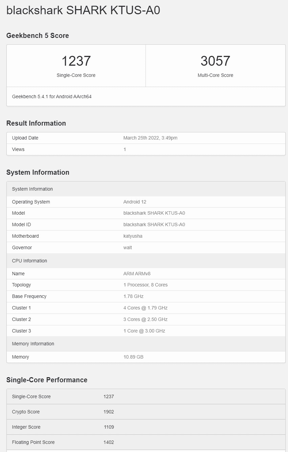The width and height of the screenshot is (288, 452).
Task: Select the "Operating System" label
Action: [31, 202]
